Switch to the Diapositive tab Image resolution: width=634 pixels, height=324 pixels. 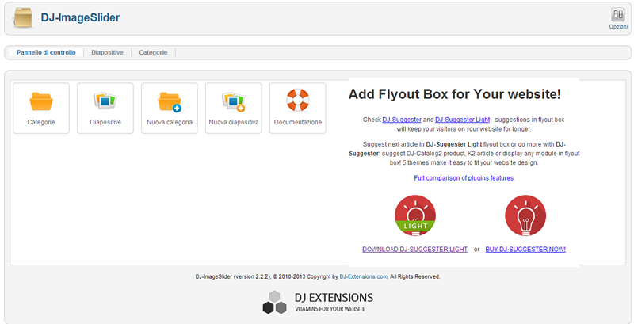(x=107, y=52)
